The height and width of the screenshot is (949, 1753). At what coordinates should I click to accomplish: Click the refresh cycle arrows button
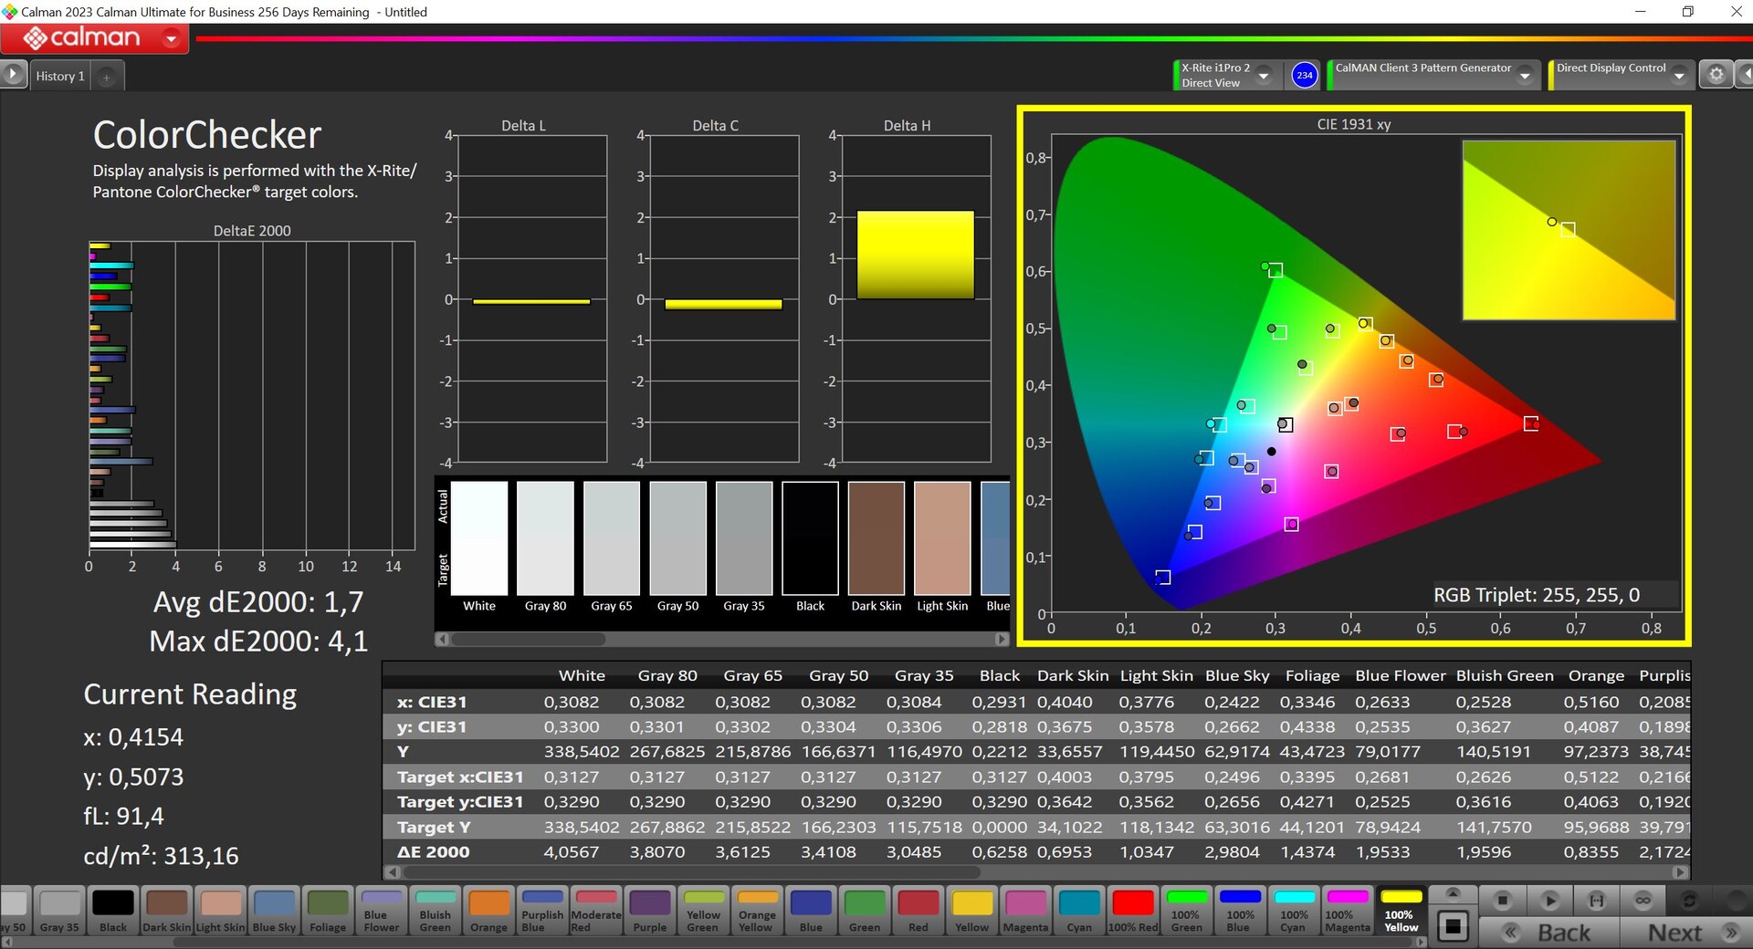tap(1689, 901)
